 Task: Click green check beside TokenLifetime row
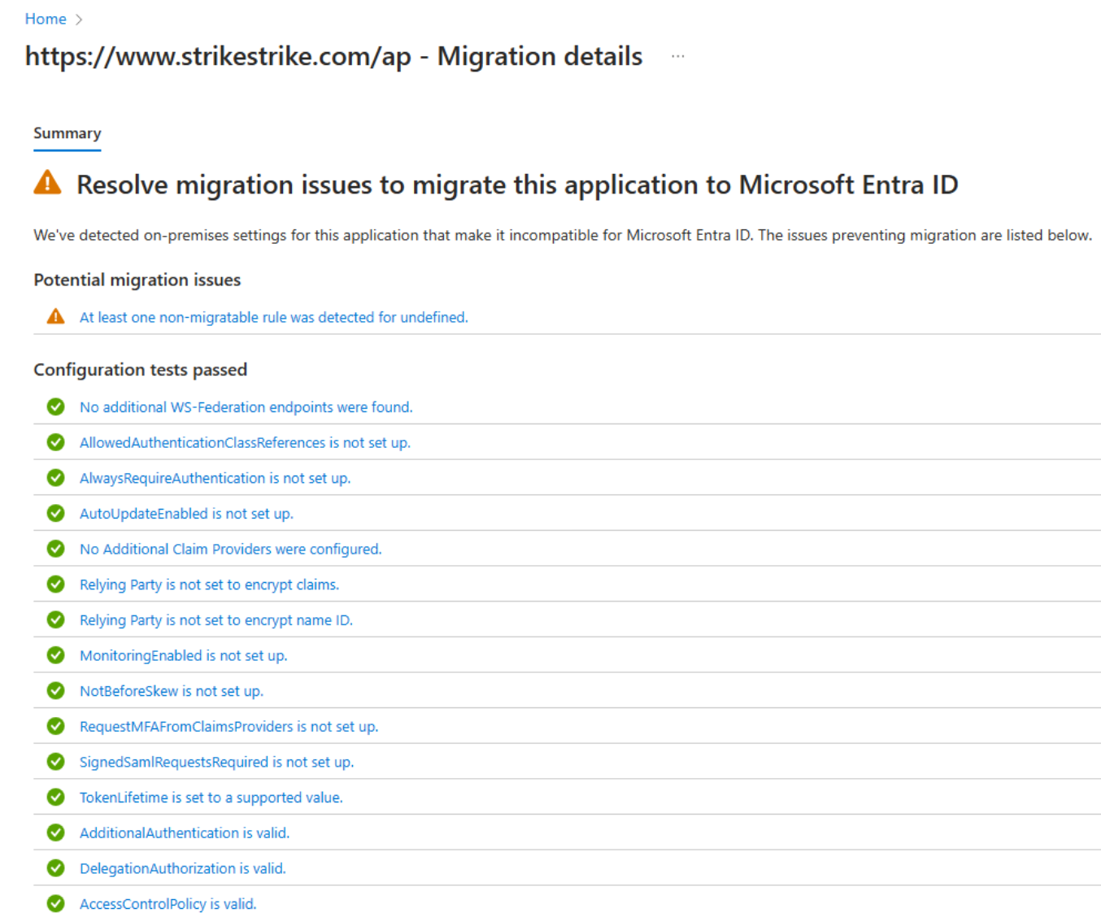55,797
